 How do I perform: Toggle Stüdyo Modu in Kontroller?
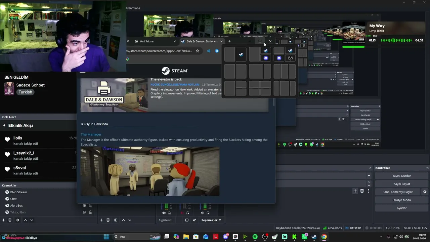pyautogui.click(x=401, y=200)
